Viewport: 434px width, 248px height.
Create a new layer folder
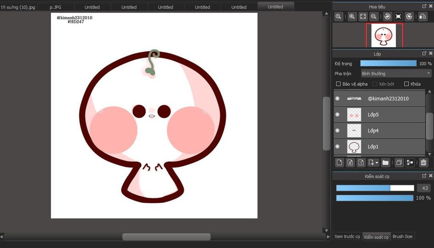385,163
